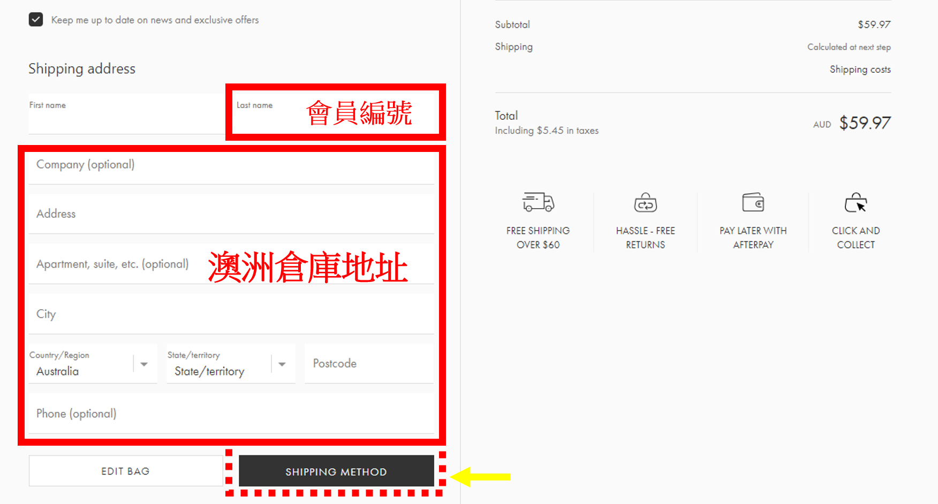Focus the Address input field
The width and height of the screenshot is (938, 504).
coord(231,214)
